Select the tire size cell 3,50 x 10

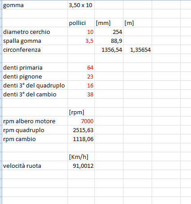[81, 5]
